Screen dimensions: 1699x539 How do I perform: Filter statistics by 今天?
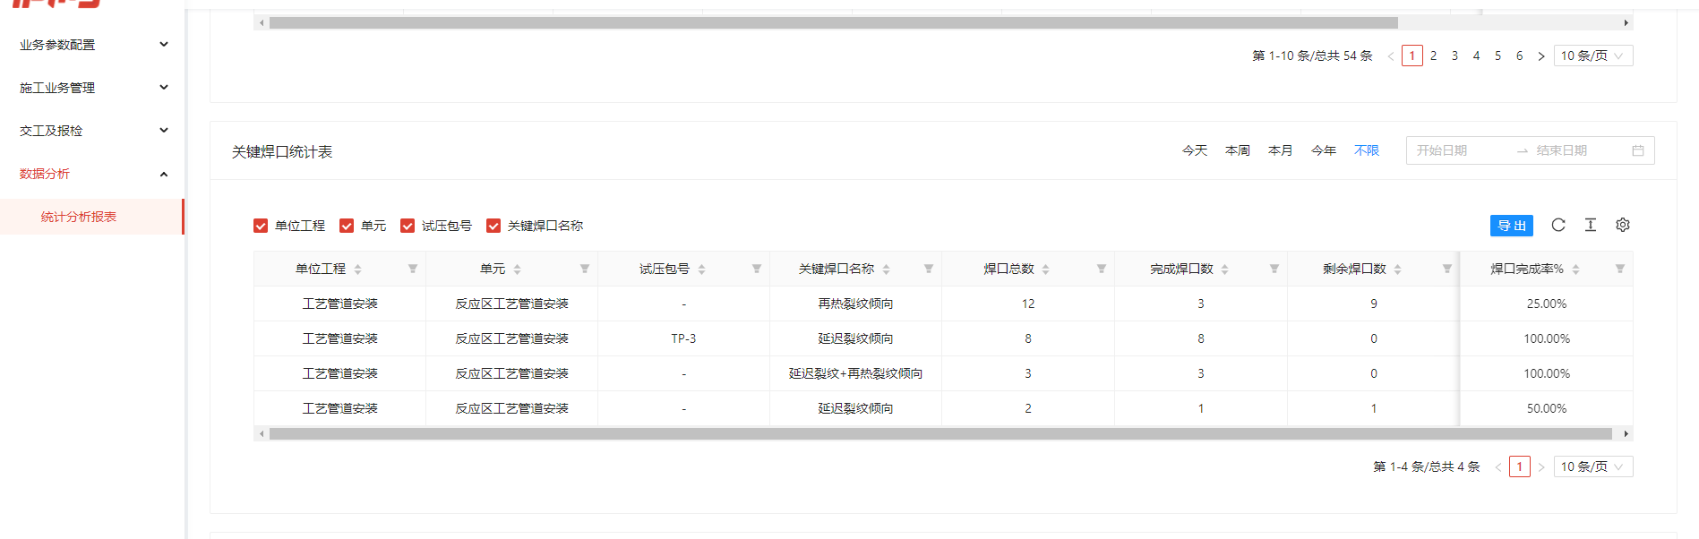pos(1195,150)
